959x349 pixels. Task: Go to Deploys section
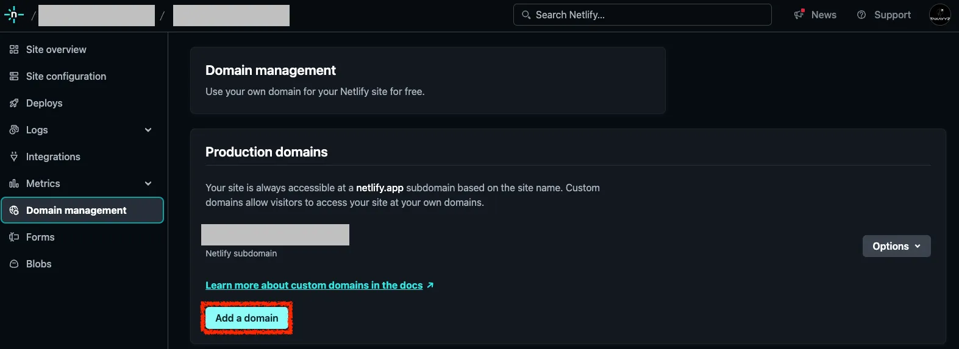(x=44, y=103)
